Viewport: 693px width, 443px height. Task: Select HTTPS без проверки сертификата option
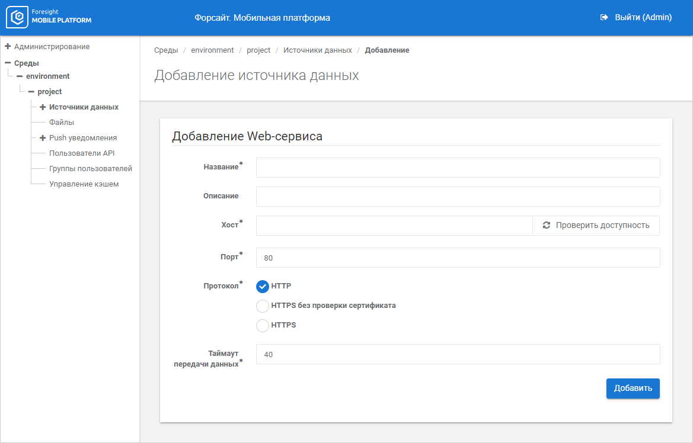point(263,306)
